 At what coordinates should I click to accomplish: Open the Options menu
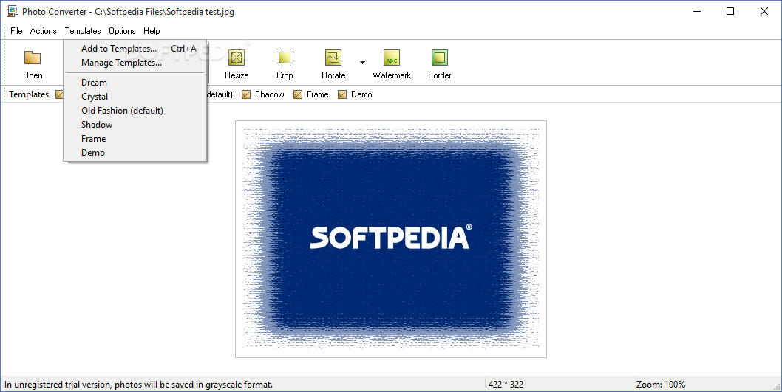point(122,31)
